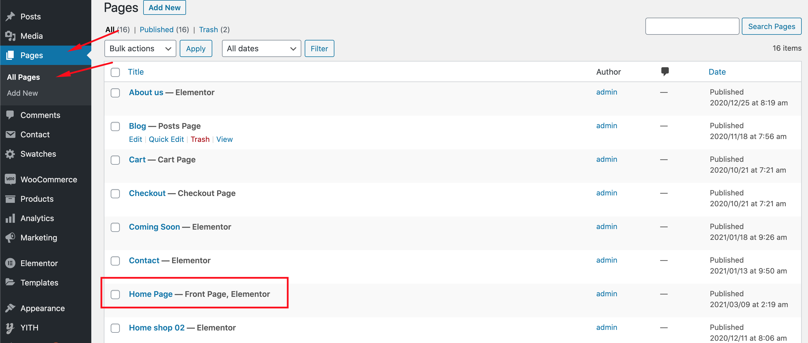Open Products using its sidebar icon

click(x=10, y=199)
